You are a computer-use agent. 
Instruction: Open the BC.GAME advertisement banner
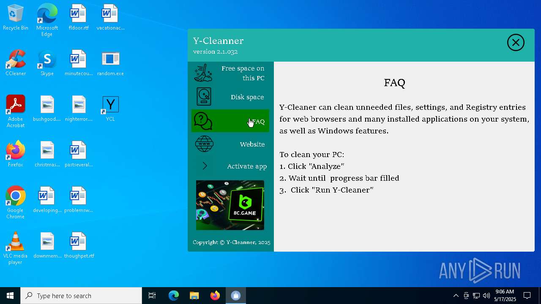pyautogui.click(x=230, y=205)
